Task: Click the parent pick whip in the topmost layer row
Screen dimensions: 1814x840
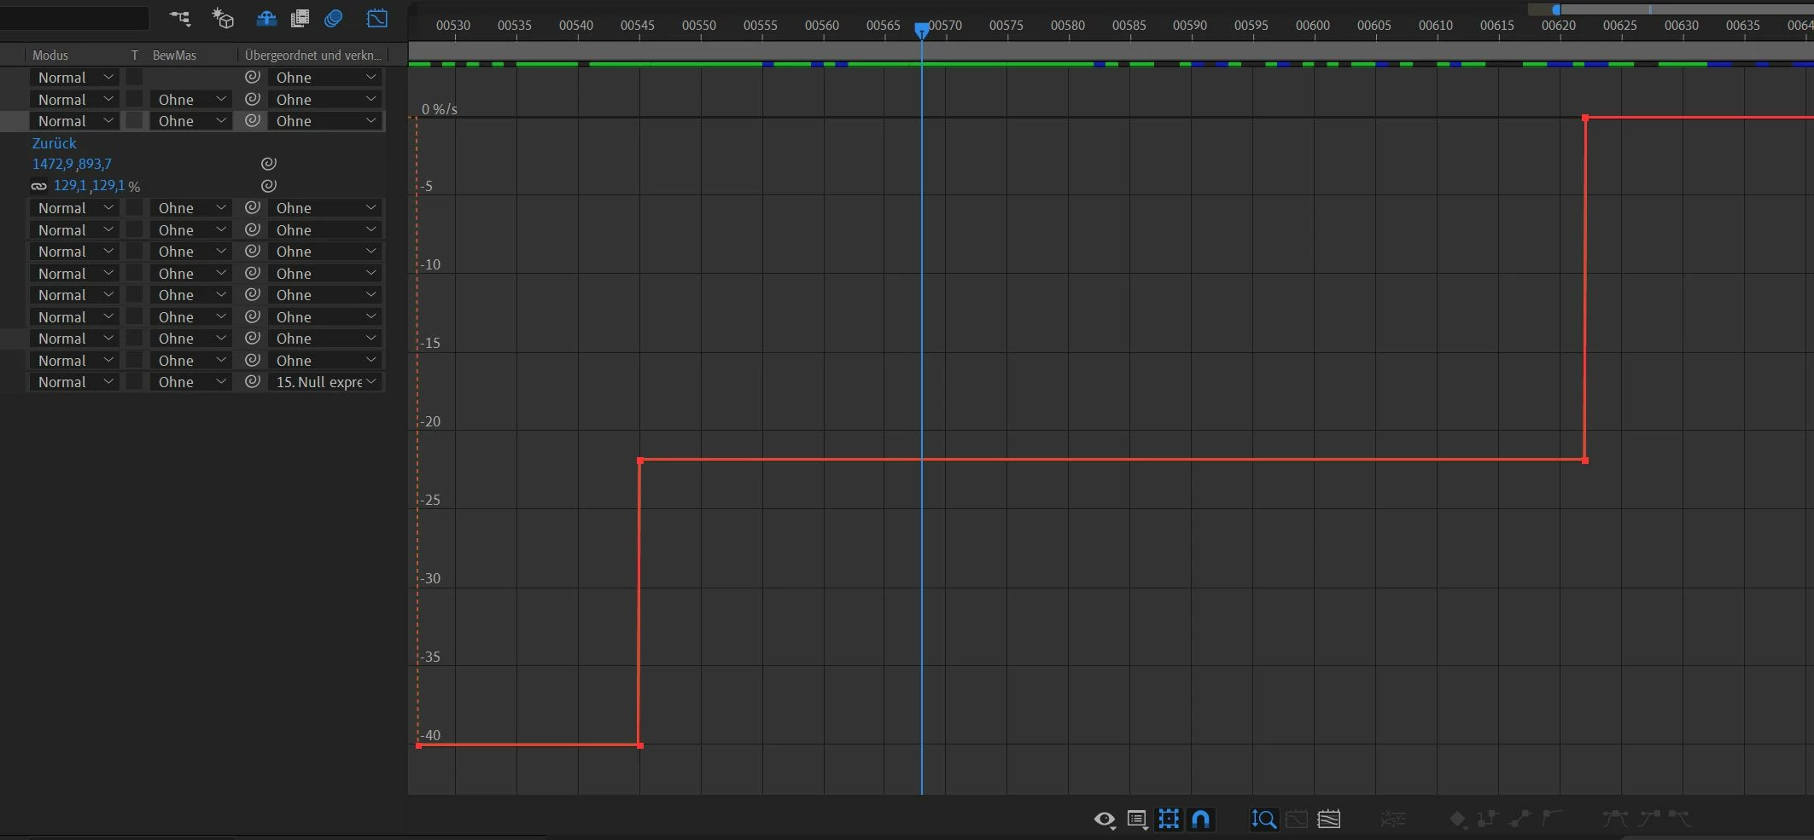Action: click(x=252, y=77)
